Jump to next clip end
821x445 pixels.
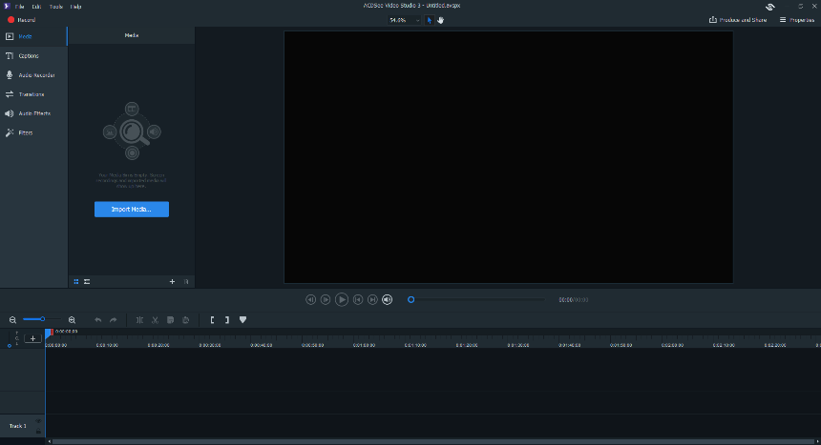click(372, 299)
